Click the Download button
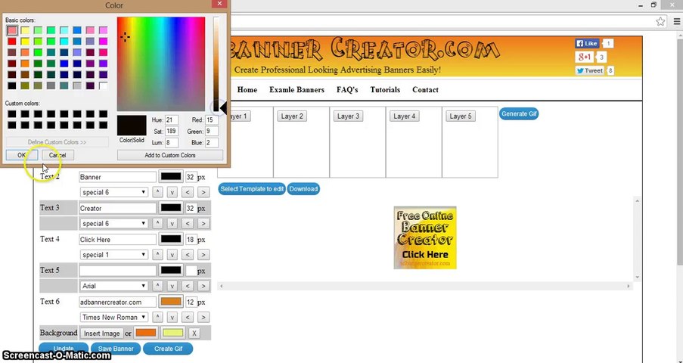The image size is (683, 363). tap(303, 189)
